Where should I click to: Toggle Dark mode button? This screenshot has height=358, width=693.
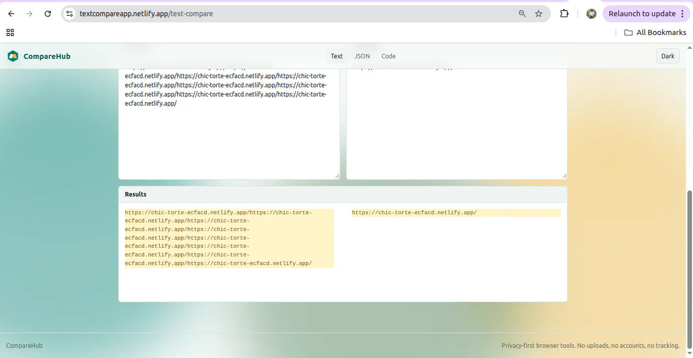pos(668,56)
